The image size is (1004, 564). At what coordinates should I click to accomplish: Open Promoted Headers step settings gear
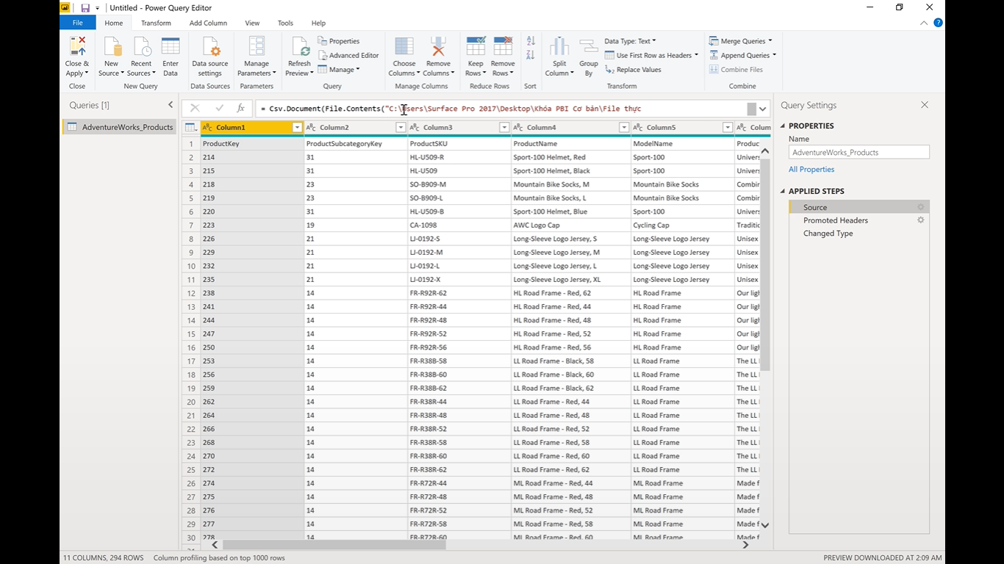click(920, 220)
